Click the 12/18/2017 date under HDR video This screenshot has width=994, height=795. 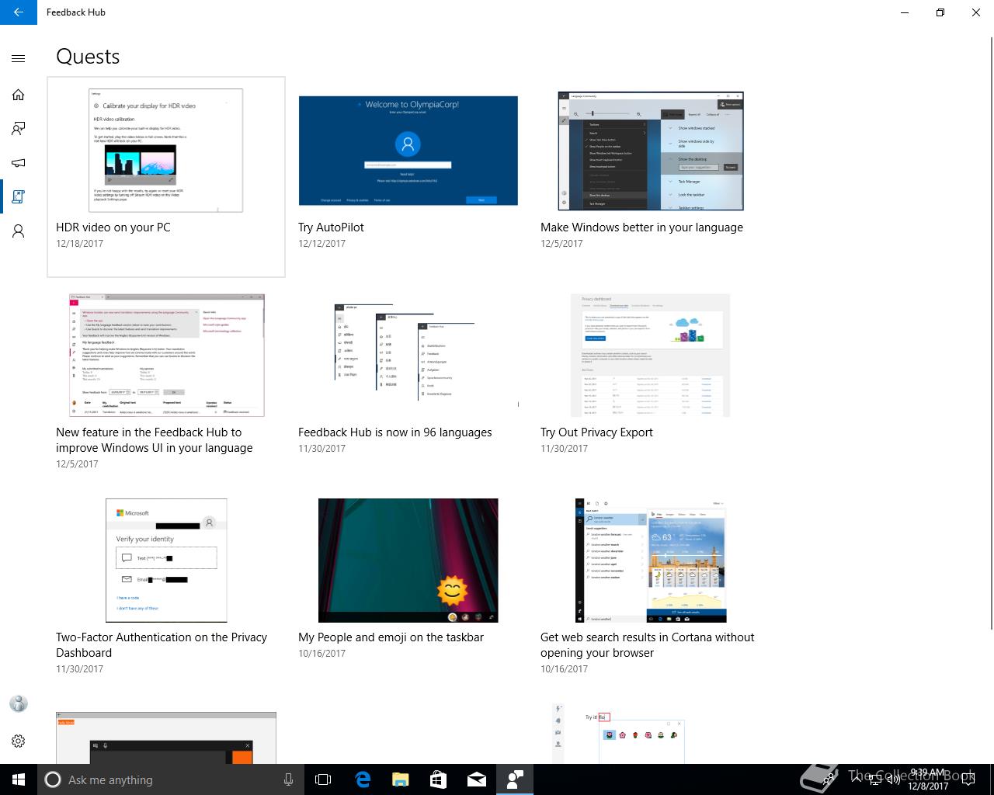point(79,244)
